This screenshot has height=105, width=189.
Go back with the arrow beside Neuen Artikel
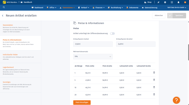tap(3, 16)
